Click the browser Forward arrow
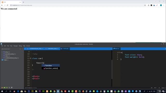Image resolution: width=166 pixels, height=93 pixels. tap(5, 5)
